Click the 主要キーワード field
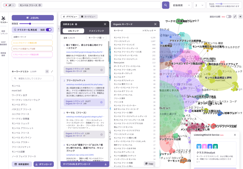 [32, 37]
